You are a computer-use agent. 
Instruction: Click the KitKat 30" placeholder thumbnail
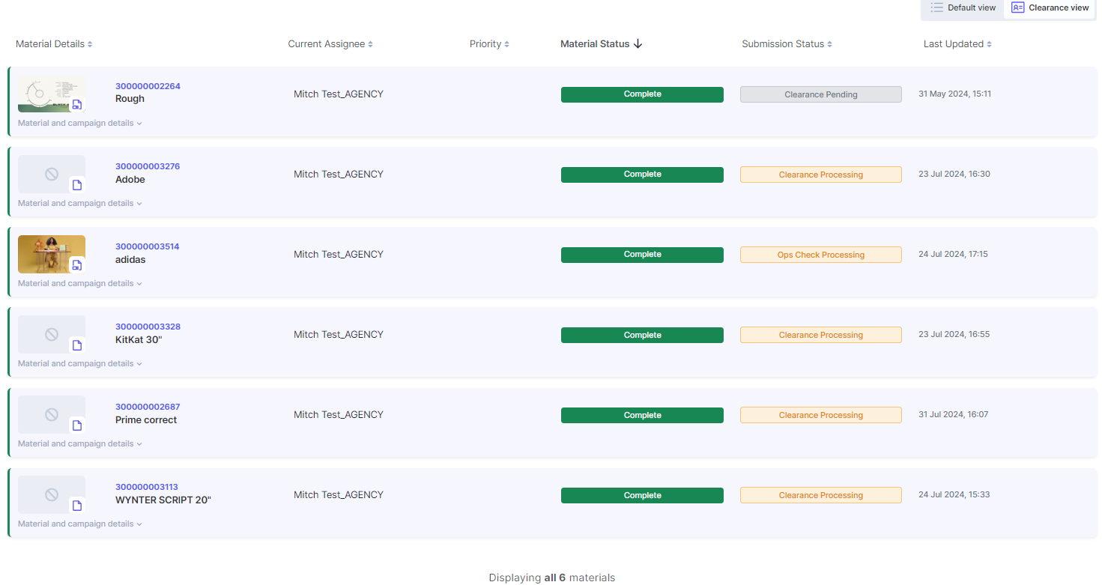(51, 334)
